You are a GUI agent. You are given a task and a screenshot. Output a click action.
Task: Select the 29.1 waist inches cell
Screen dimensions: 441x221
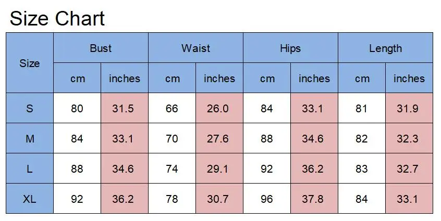[x=219, y=168]
